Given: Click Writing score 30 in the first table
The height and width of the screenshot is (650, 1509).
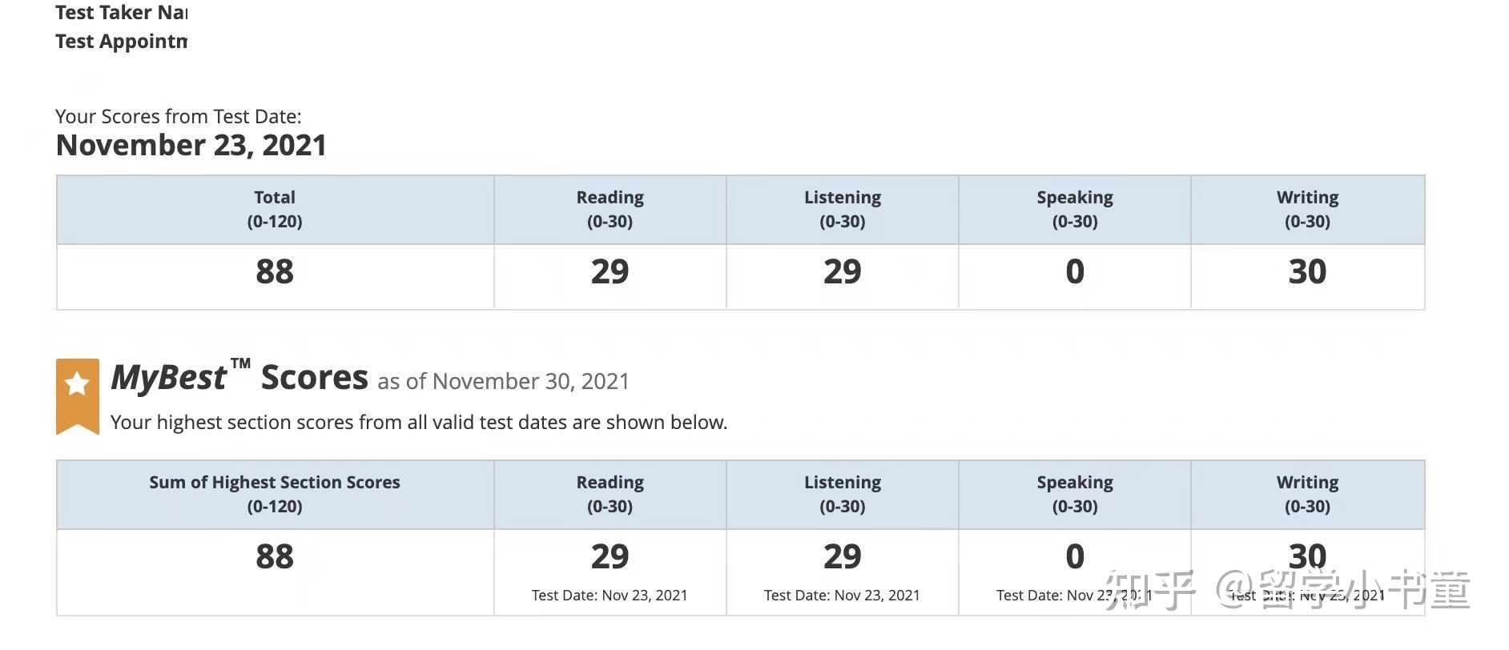Looking at the screenshot, I should point(1307,272).
